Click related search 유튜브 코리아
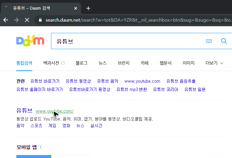Screen dimensions: 232x158 click(166, 90)
